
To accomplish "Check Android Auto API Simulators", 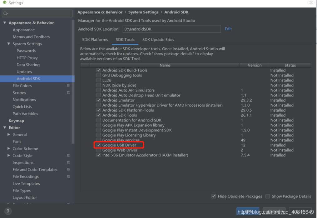I will 99,90.
